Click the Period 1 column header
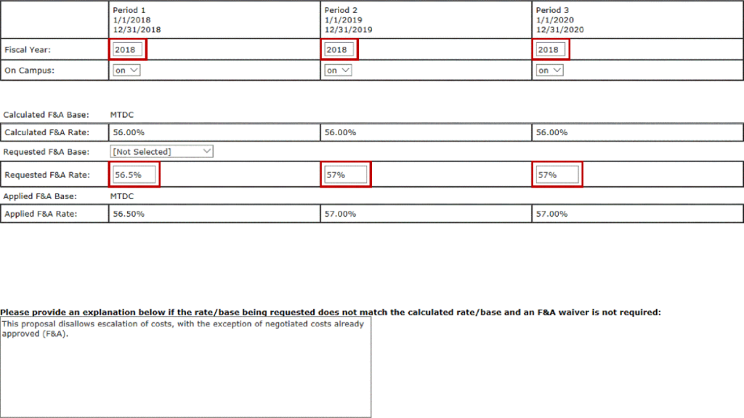 coord(137,20)
